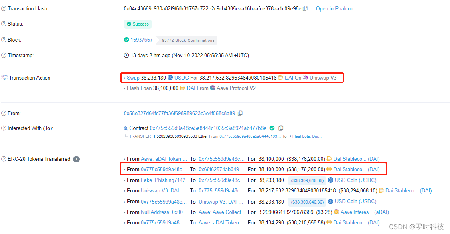This screenshot has width=450, height=234.
Task: Expand the Flash Loan action arrow
Action: 124,89
